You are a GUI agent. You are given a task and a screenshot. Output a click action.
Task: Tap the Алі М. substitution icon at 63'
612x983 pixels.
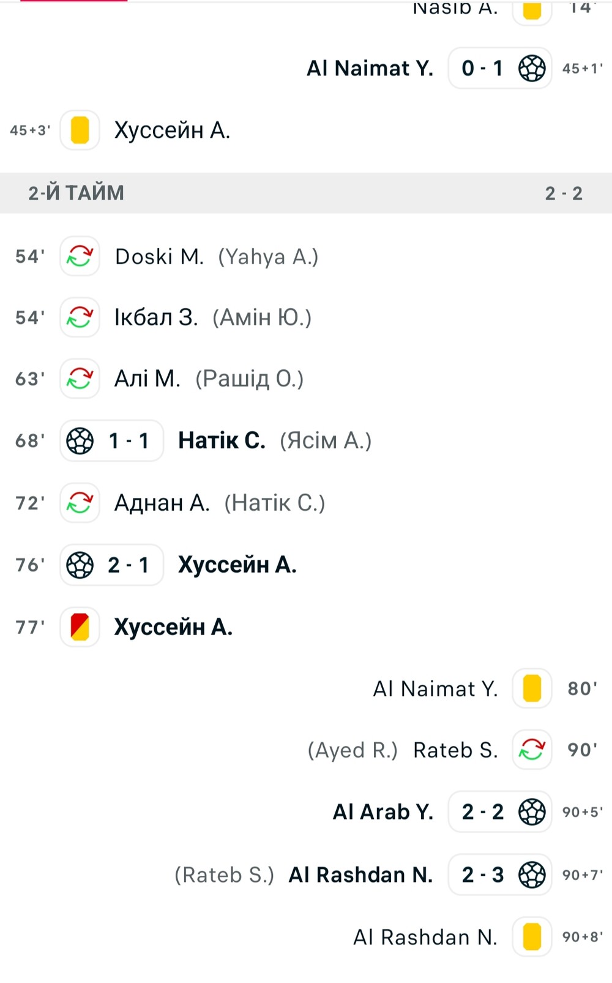[80, 379]
